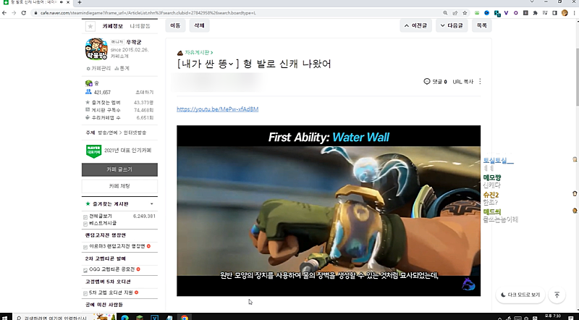Click URL 복사 copy link
The image size is (579, 320).
[462, 82]
